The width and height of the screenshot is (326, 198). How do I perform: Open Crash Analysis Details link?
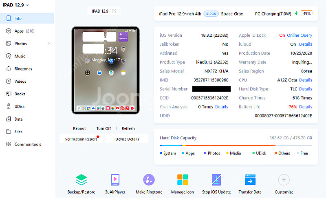pyautogui.click(x=221, y=107)
